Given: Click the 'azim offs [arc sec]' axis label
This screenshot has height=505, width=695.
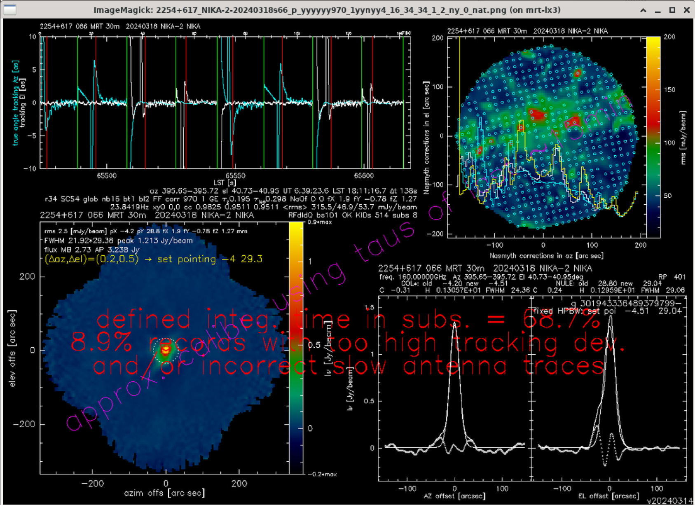Looking at the screenshot, I should (x=164, y=493).
